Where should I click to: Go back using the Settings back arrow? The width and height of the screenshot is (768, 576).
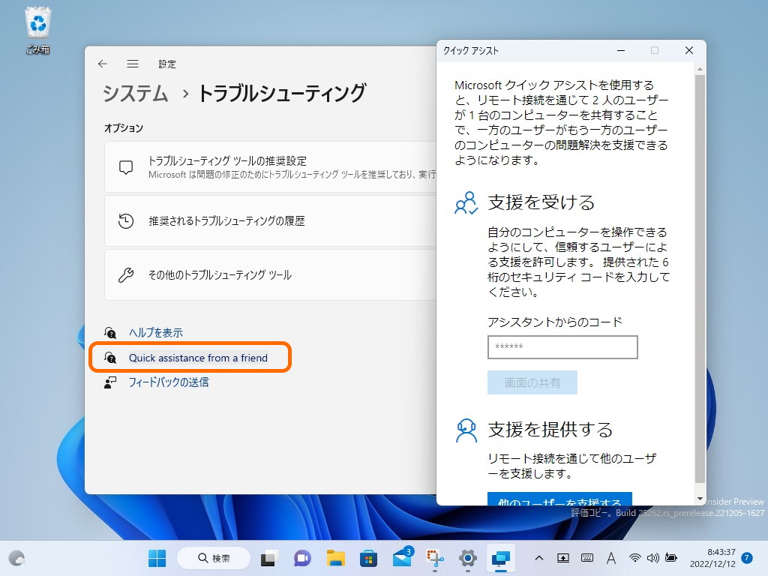click(102, 64)
